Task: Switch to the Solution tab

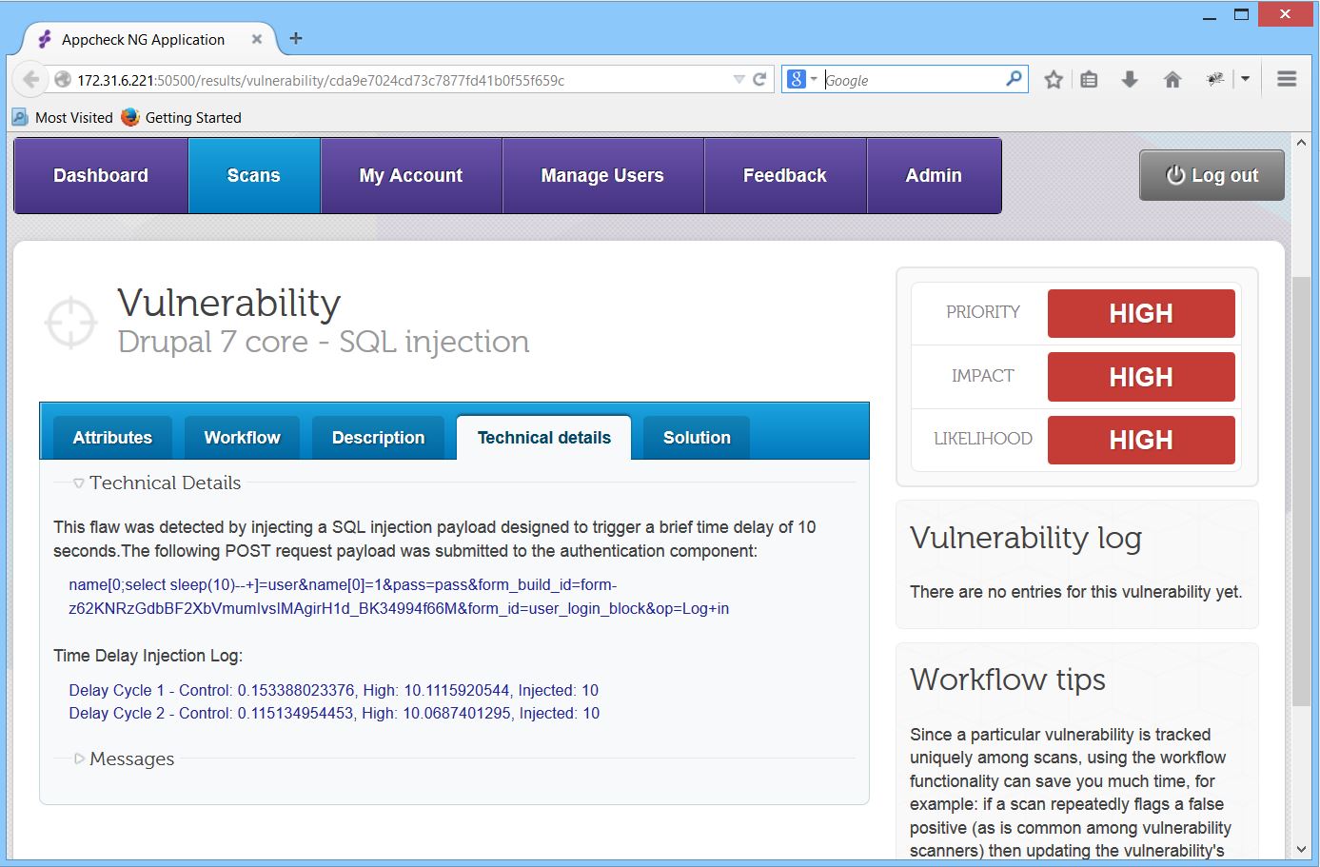Action: pos(697,438)
